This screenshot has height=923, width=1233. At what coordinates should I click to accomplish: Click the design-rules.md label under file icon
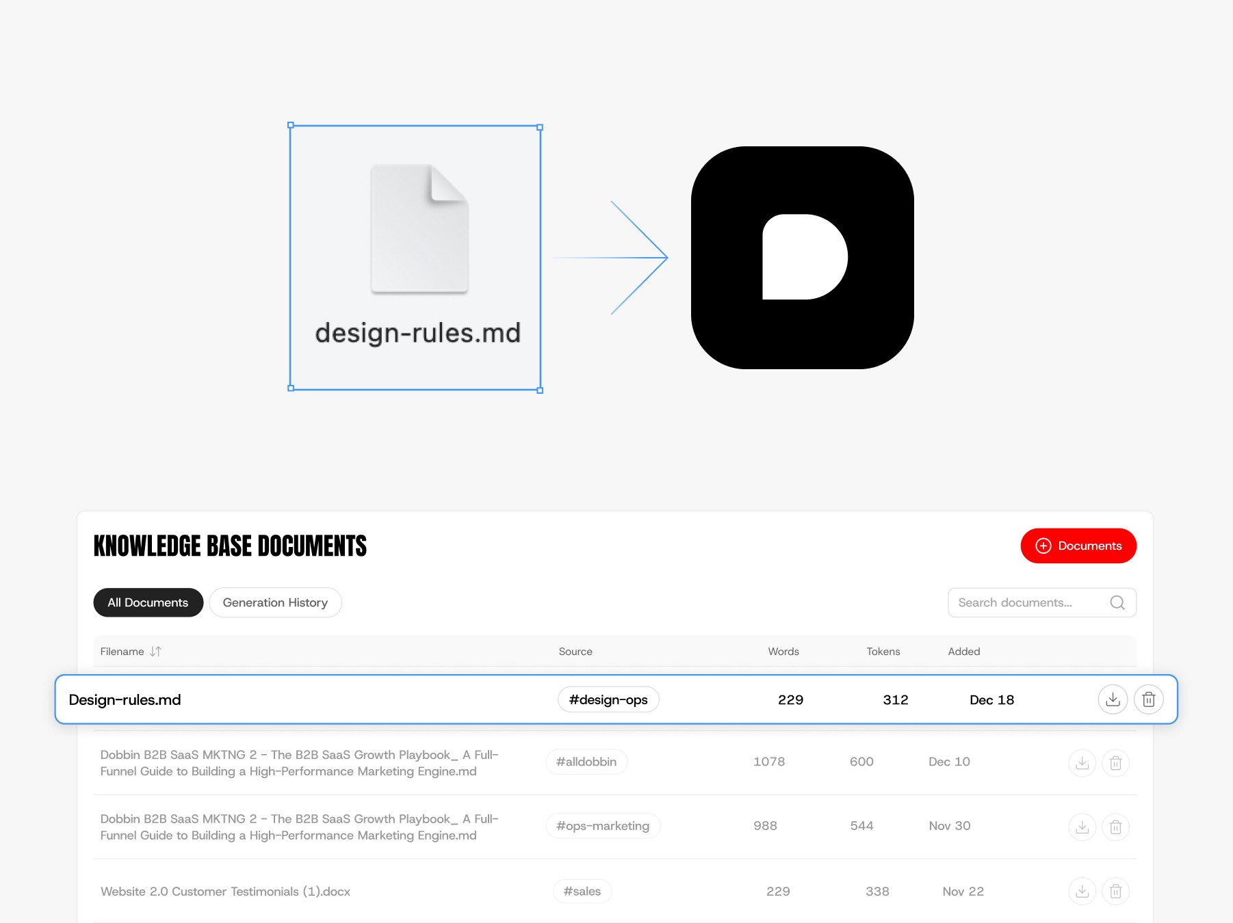click(x=418, y=333)
